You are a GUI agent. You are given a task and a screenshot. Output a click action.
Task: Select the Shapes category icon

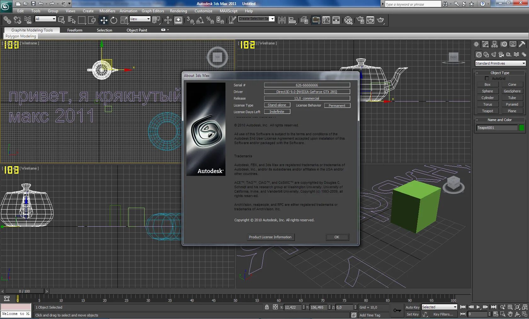pos(486,55)
